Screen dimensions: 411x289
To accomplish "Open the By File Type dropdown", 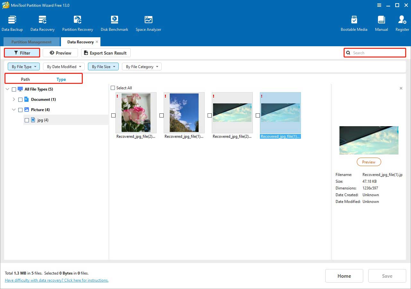I will [23, 66].
